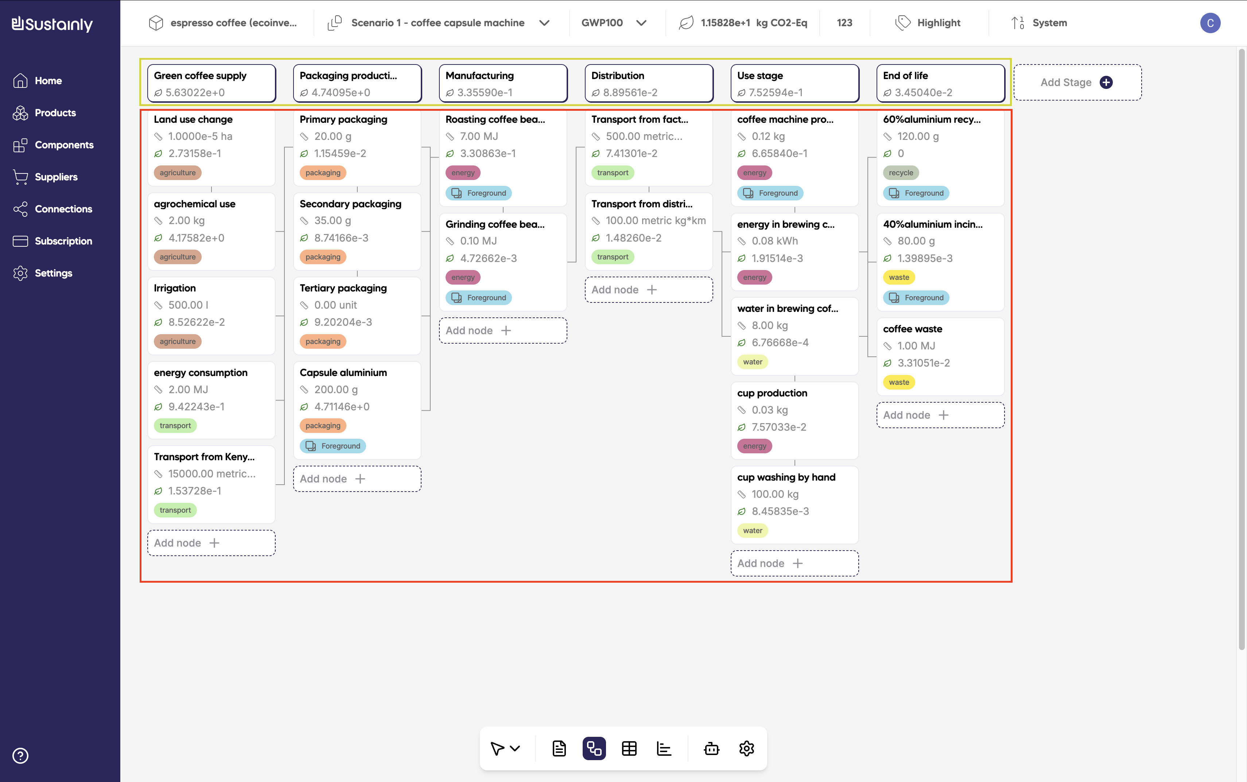Click packaging tag on Capsule aluminium
The width and height of the screenshot is (1247, 782).
322,426
